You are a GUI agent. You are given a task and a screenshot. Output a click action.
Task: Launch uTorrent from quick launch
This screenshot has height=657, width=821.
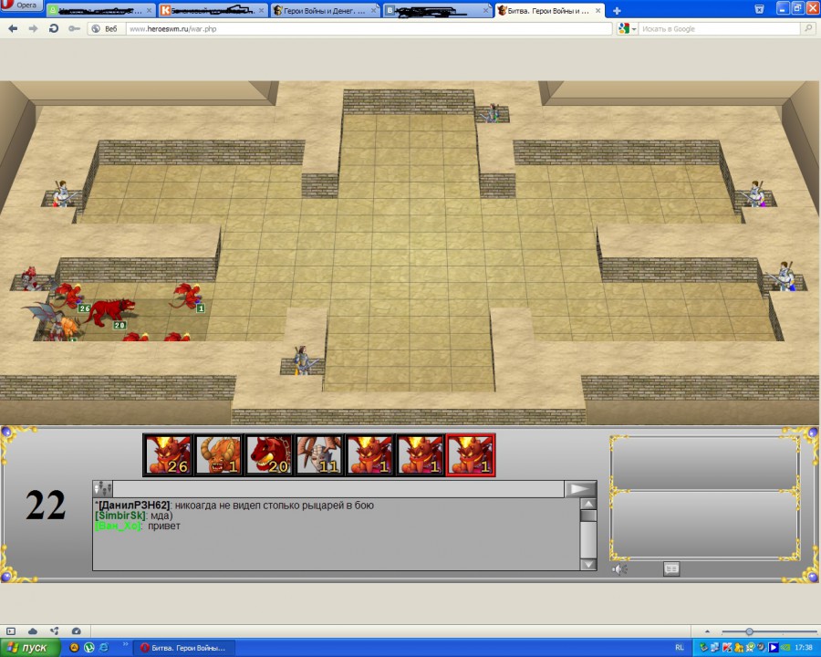point(89,648)
